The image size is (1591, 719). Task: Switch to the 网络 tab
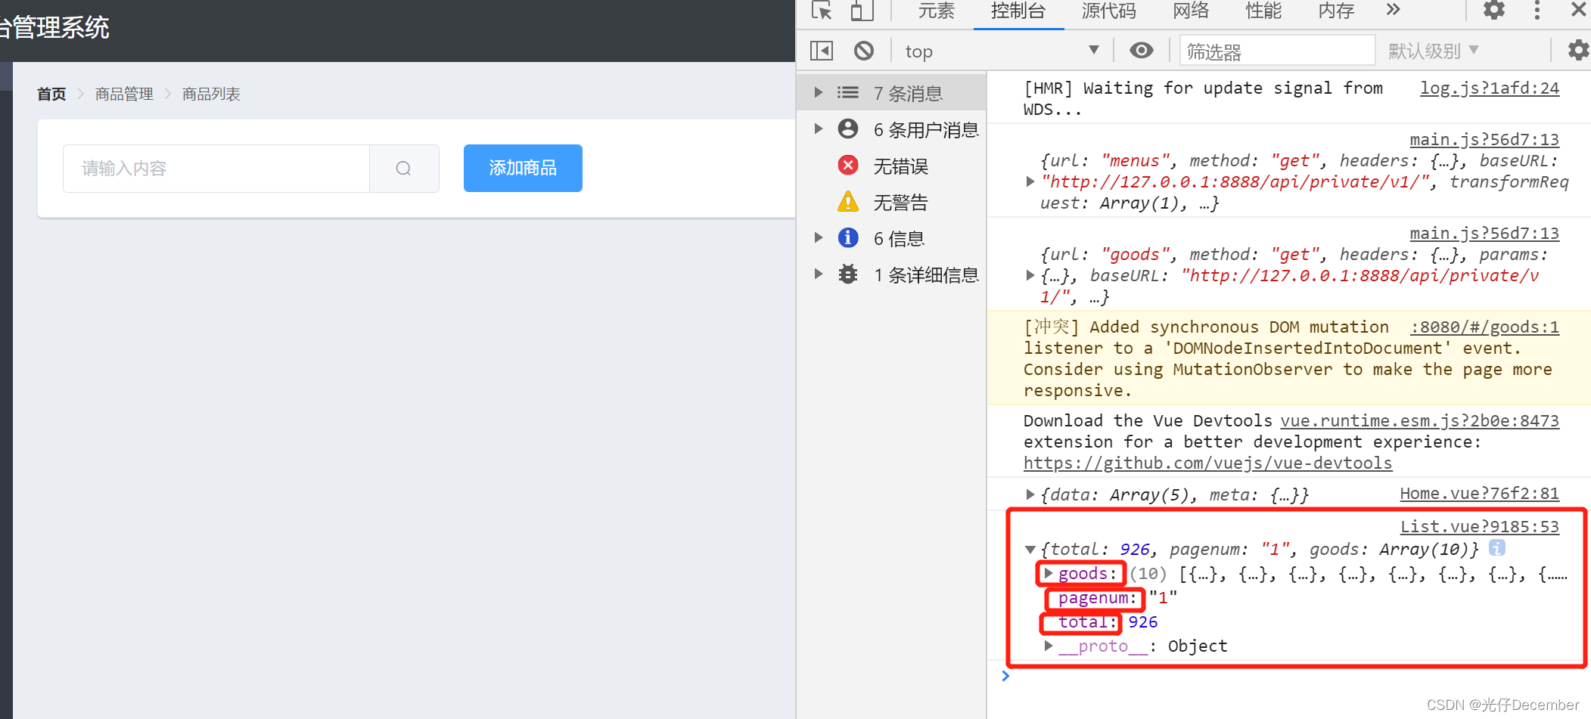tap(1191, 11)
